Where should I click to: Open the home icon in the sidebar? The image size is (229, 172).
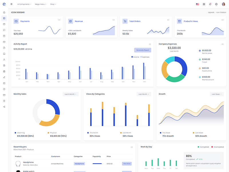point(4,12)
